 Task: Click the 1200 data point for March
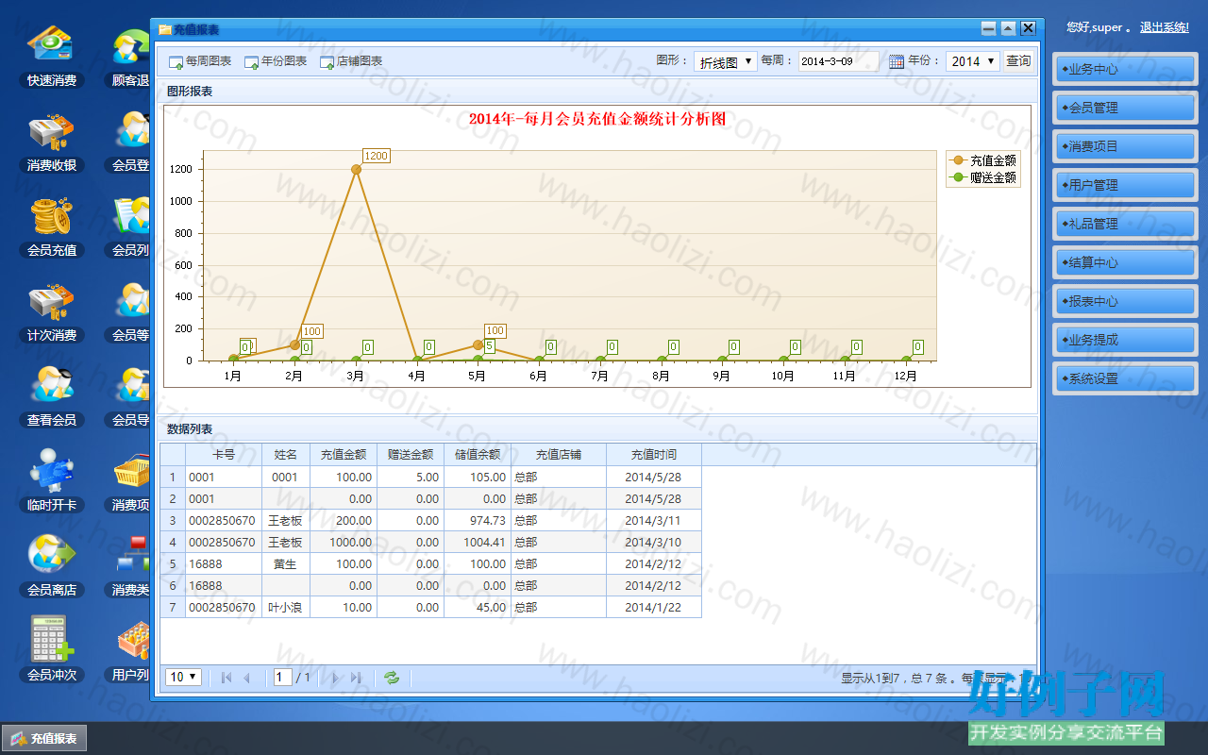click(x=356, y=170)
